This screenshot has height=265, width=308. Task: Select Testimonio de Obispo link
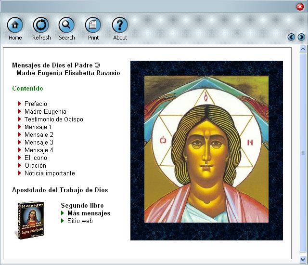(53, 119)
